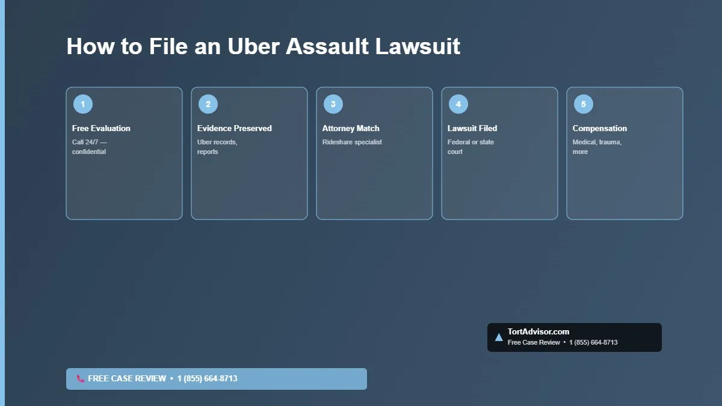This screenshot has height=406, width=722.
Task: Click the step 3 number badge
Action: pyautogui.click(x=333, y=104)
